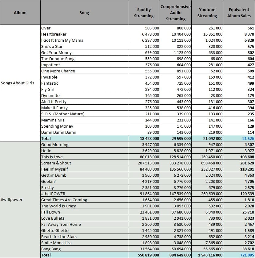Click the Bang Bang song cell
Viewport: 255px width, 258px height.
(84, 249)
